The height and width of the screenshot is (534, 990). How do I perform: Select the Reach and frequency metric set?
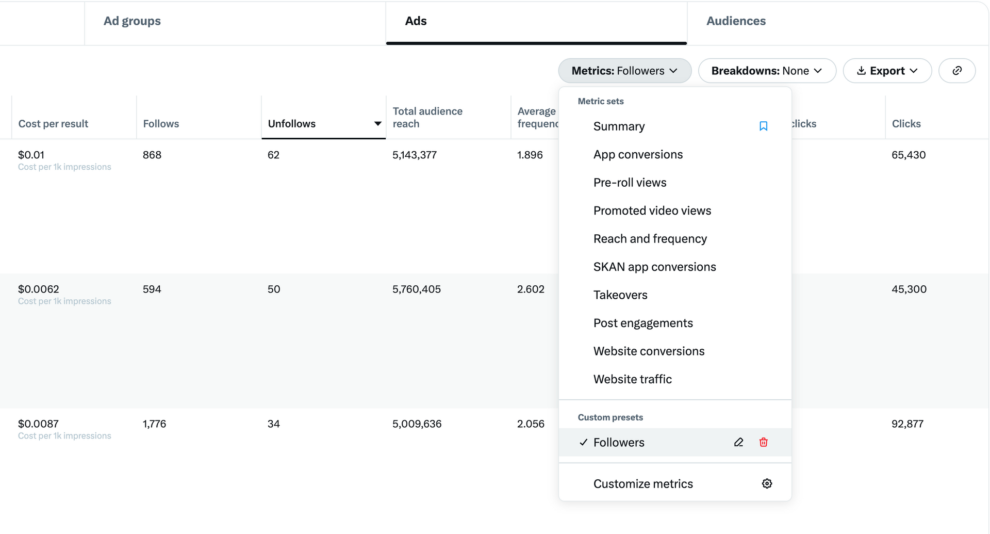coord(650,238)
